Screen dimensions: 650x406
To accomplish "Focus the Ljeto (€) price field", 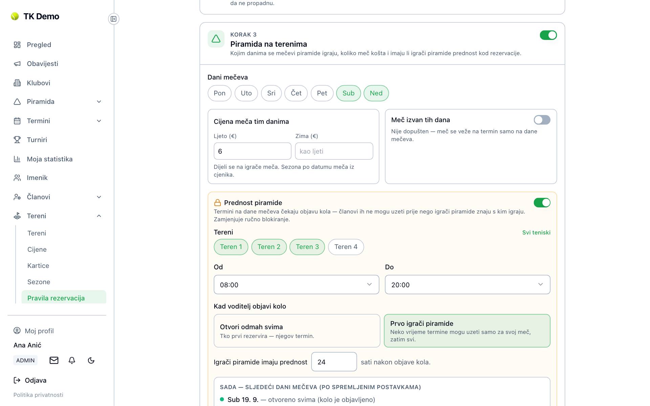I will tap(253, 151).
